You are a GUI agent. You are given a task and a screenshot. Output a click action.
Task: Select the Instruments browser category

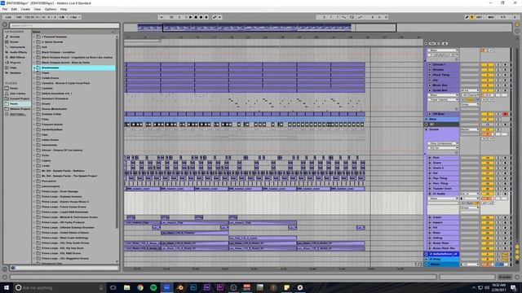point(17,47)
